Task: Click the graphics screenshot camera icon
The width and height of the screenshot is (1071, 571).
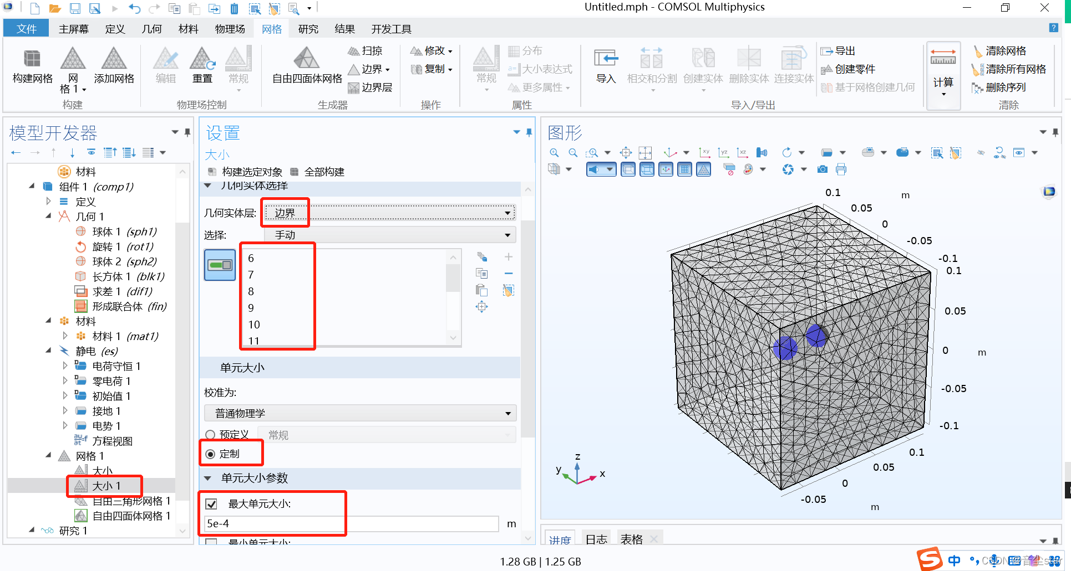Action: 823,169
